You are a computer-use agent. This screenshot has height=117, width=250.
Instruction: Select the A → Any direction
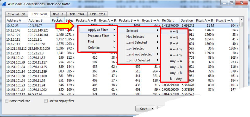174,55
